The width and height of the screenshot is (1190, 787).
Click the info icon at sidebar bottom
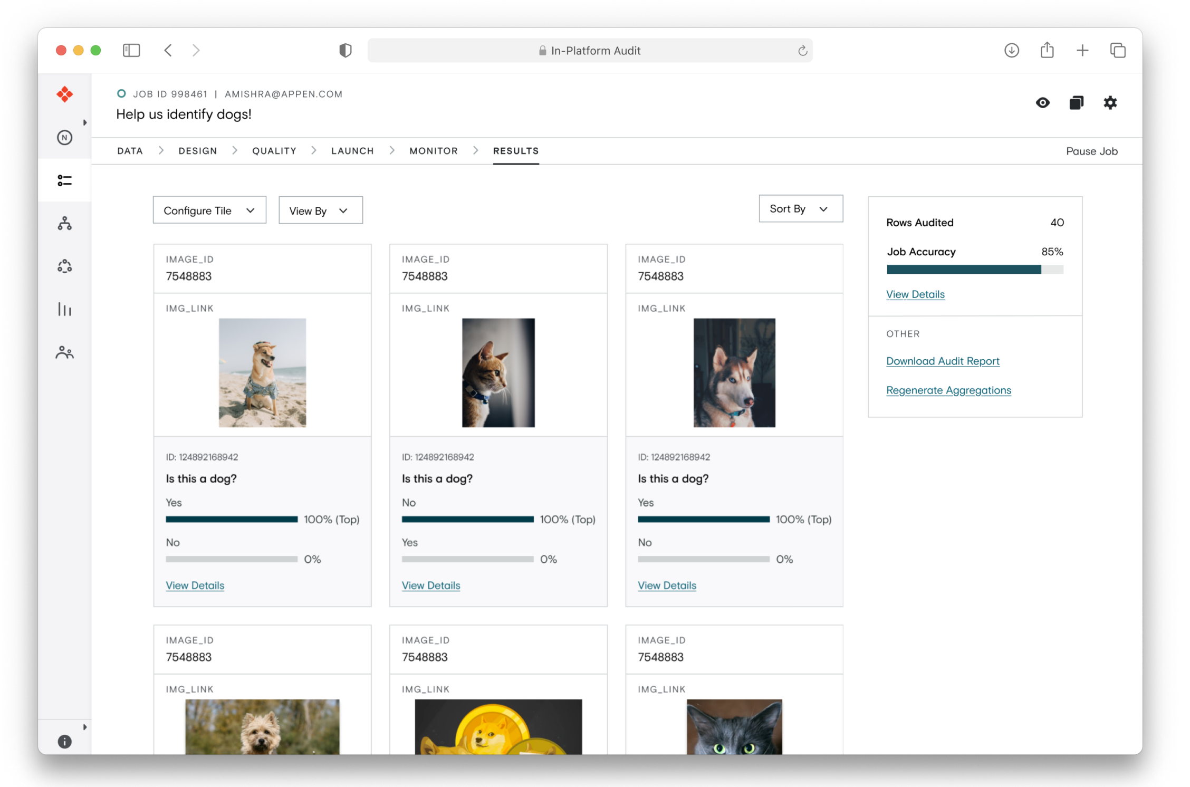click(64, 742)
